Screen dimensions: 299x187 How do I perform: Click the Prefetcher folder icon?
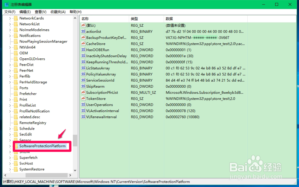coord(16,93)
